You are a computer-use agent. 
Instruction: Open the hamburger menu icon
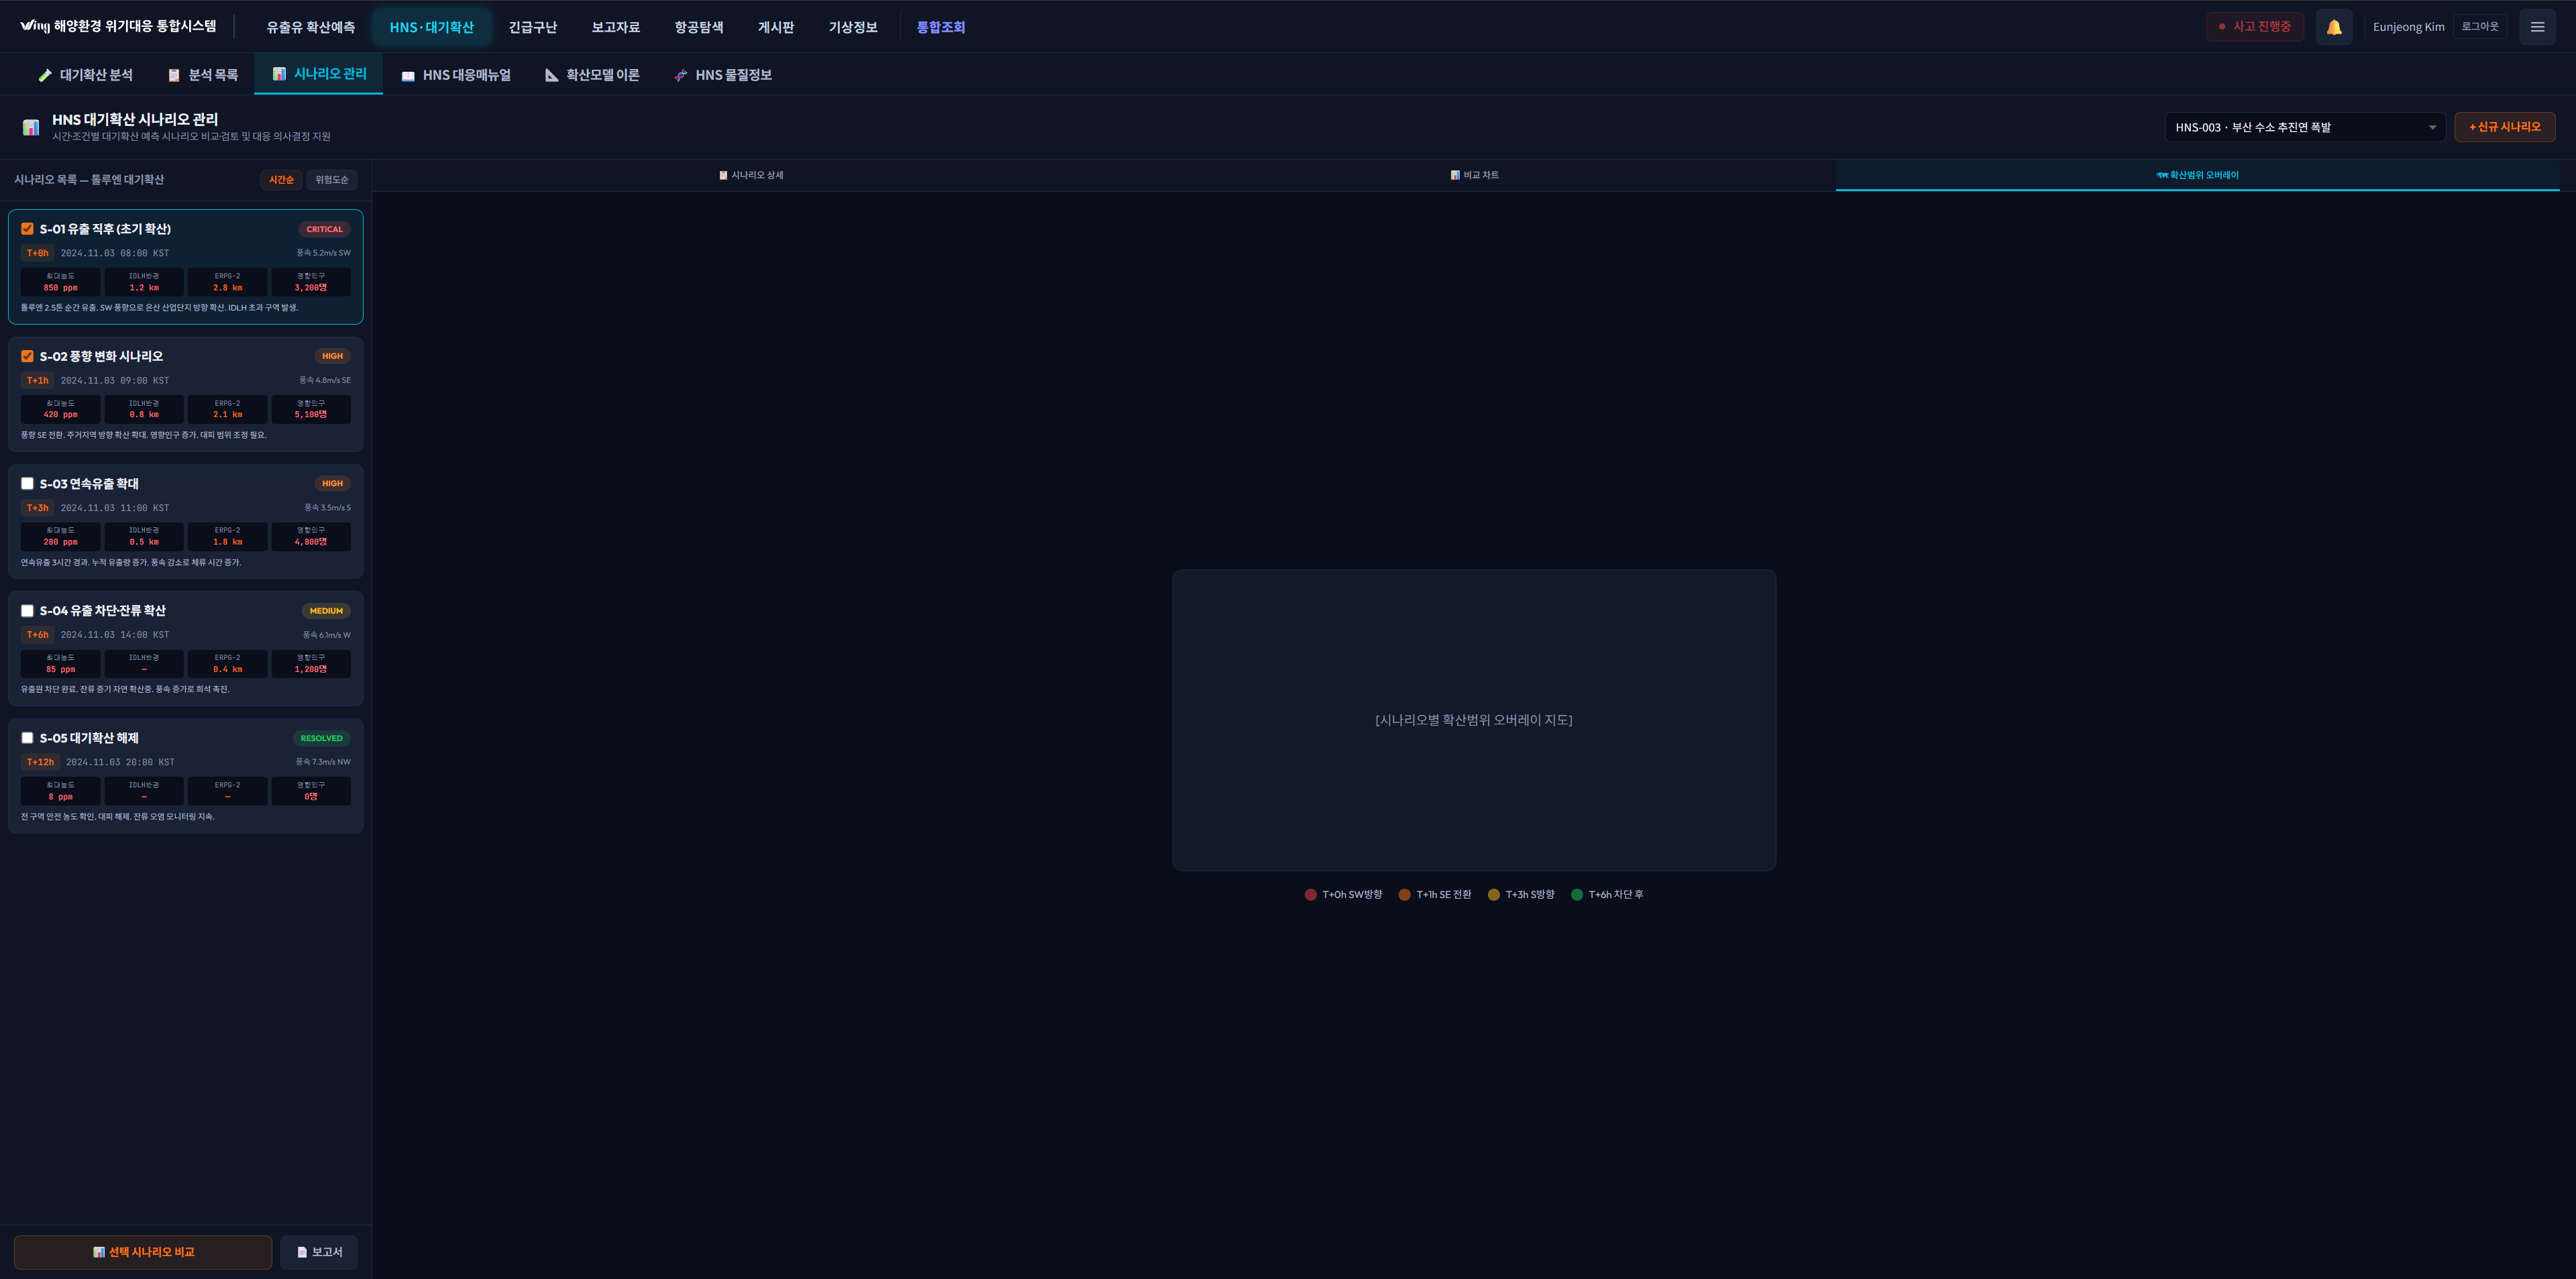(x=2536, y=27)
